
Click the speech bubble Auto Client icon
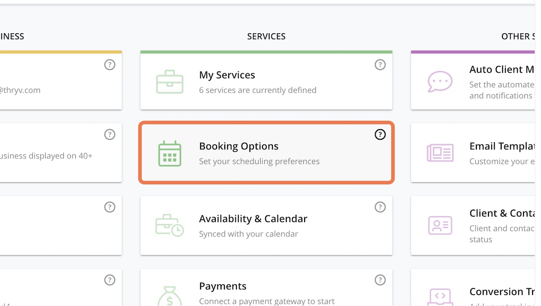[x=440, y=82]
